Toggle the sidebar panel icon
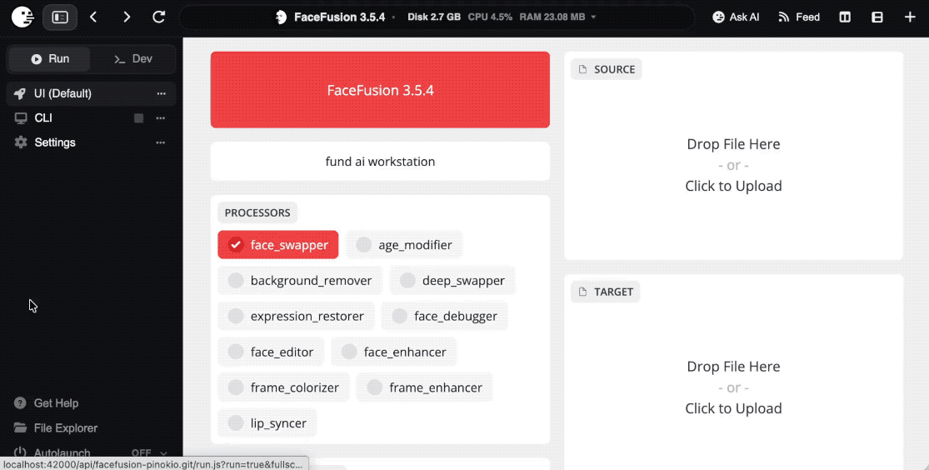 point(60,17)
